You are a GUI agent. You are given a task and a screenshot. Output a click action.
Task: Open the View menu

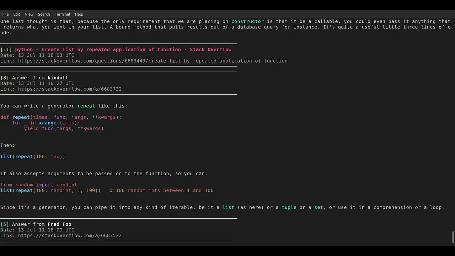(x=29, y=14)
